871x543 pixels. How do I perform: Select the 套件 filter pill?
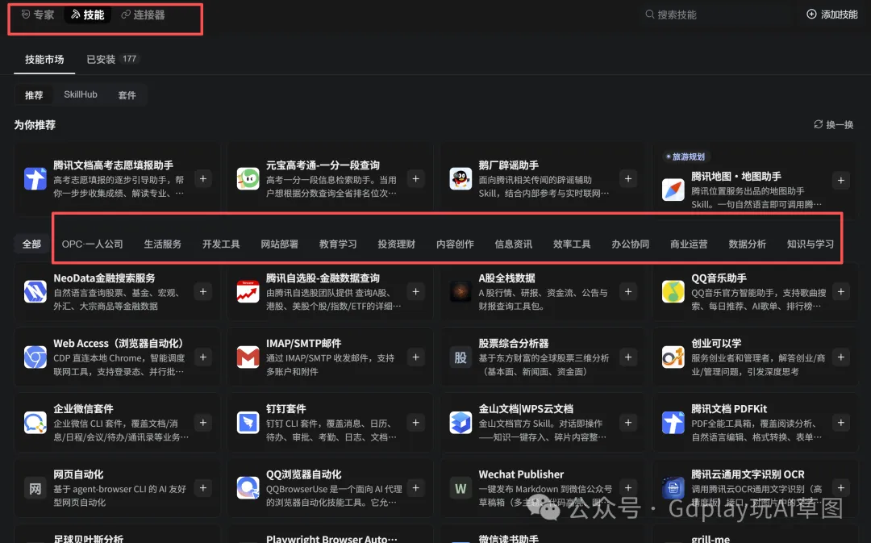127,95
